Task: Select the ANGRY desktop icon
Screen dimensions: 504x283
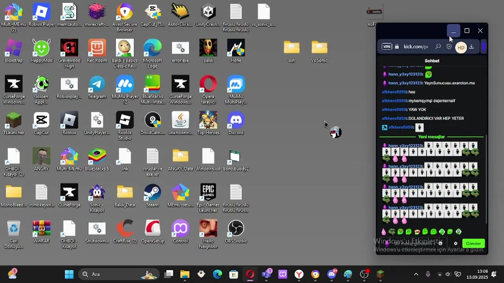Action: 41,160
